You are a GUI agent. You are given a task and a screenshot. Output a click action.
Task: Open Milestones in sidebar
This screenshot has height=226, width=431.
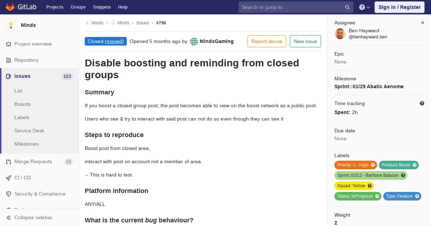27,144
